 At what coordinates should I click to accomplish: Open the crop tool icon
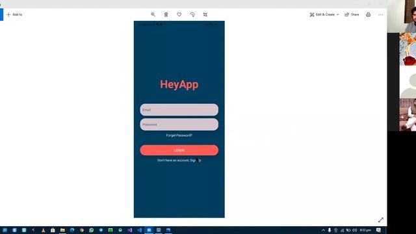point(205,14)
